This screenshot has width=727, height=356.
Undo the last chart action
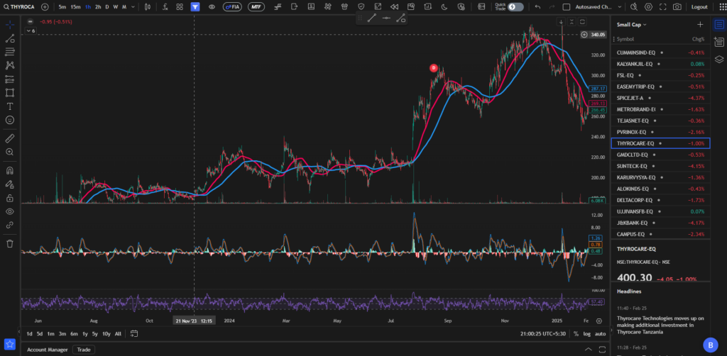coord(537,7)
